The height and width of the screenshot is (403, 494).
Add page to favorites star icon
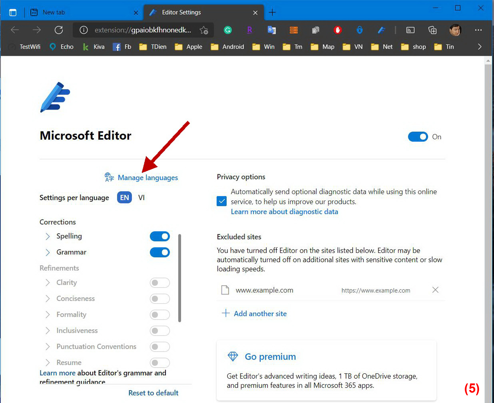204,30
